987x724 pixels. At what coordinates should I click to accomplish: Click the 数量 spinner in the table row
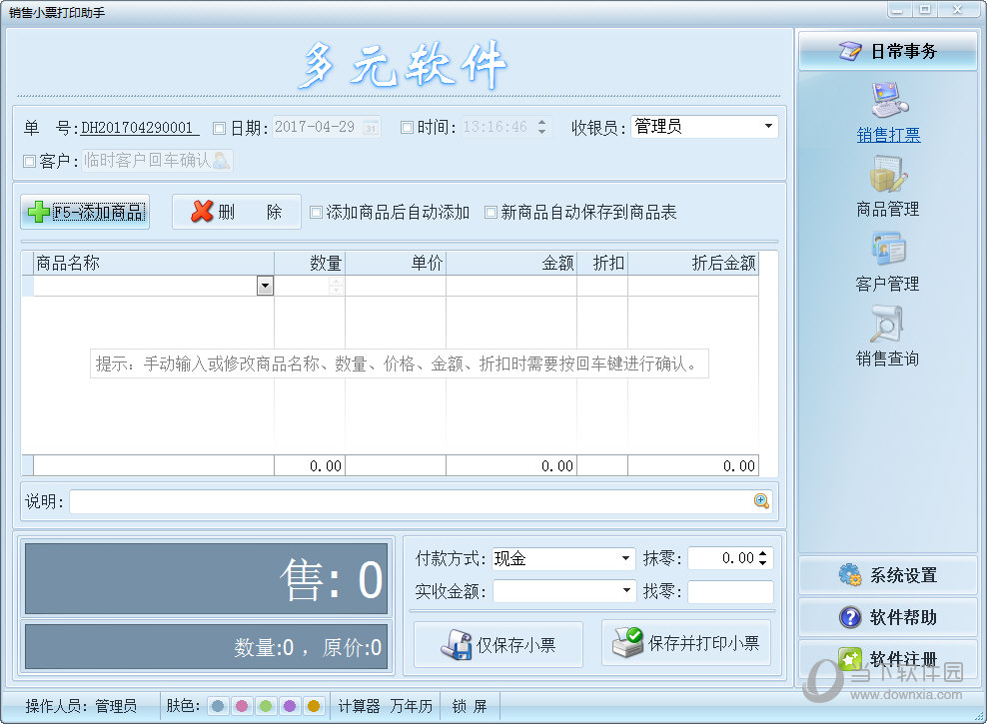[337, 286]
